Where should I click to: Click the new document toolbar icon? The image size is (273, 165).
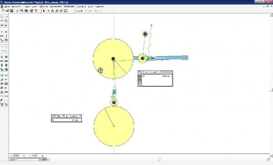[3, 11]
